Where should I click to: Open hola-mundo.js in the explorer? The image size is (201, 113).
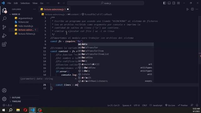coord(26,26)
